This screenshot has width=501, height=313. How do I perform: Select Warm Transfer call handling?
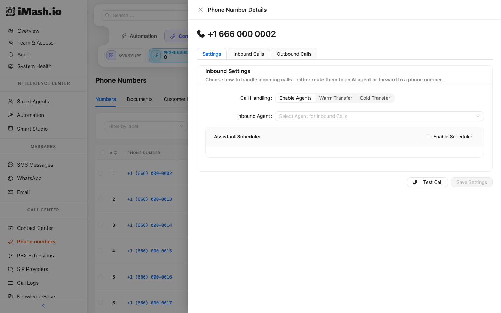coord(336,98)
